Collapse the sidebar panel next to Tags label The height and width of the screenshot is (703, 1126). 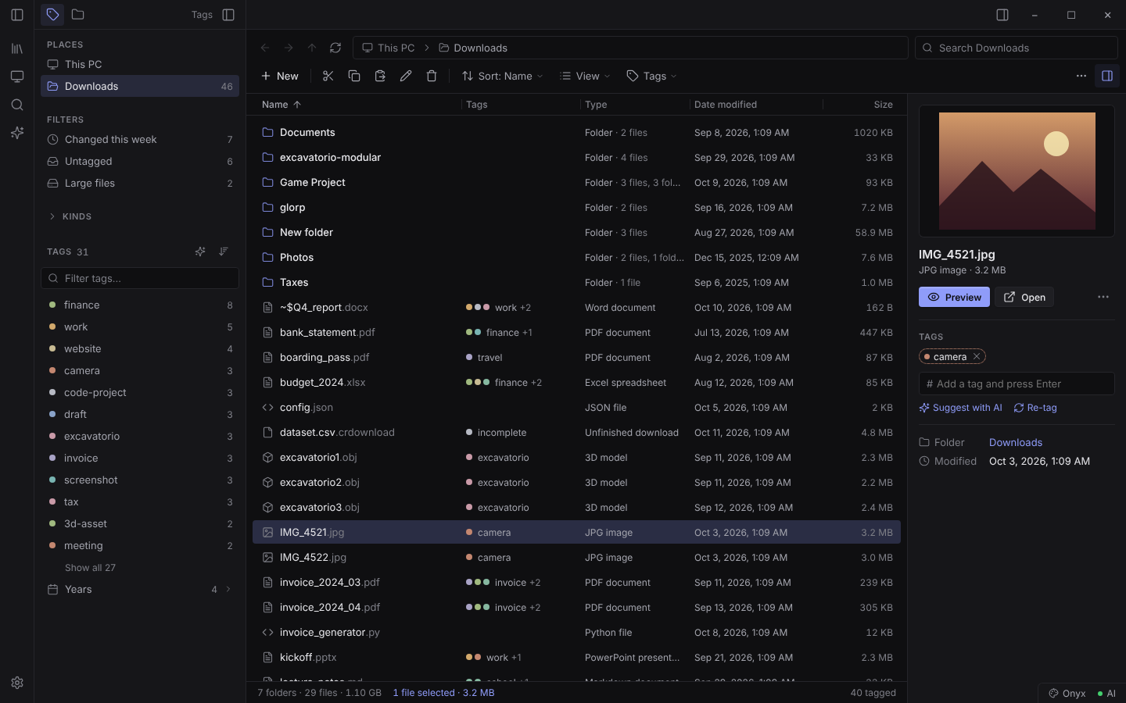228,15
